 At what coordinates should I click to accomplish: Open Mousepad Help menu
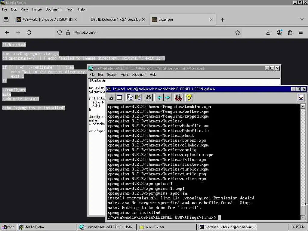click(x=153, y=75)
